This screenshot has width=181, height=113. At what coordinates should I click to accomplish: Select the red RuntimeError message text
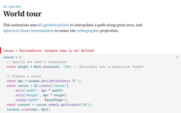click(48, 51)
